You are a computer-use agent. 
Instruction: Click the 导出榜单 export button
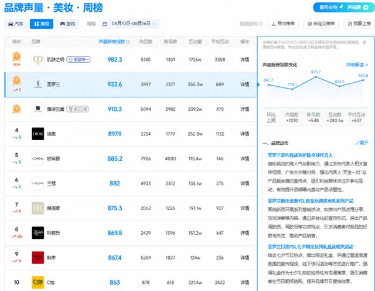(284, 24)
